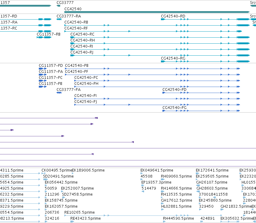Click CG42540-RC first exon block
This screenshot has width=256, height=223.
(x=72, y=37)
